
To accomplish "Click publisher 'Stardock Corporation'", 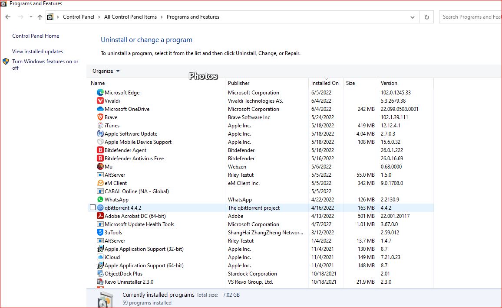I will click(252, 274).
